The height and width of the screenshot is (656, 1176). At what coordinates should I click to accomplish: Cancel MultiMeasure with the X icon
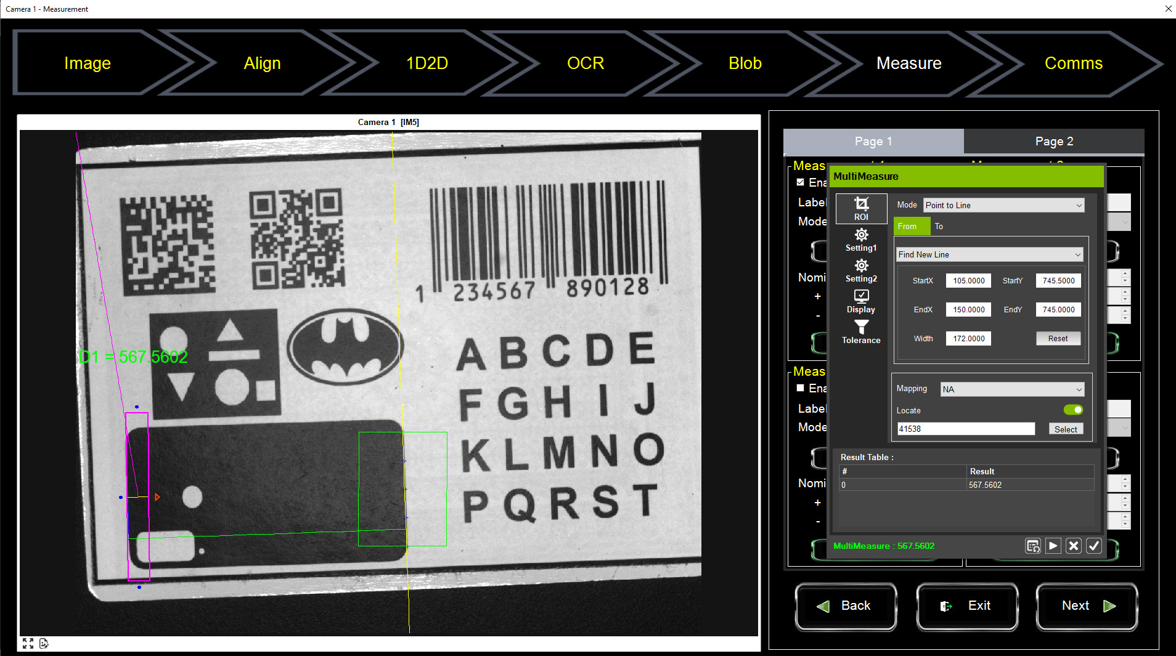(1073, 546)
